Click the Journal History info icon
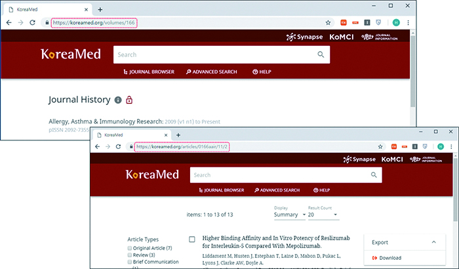The width and height of the screenshot is (459, 269). pyautogui.click(x=117, y=100)
